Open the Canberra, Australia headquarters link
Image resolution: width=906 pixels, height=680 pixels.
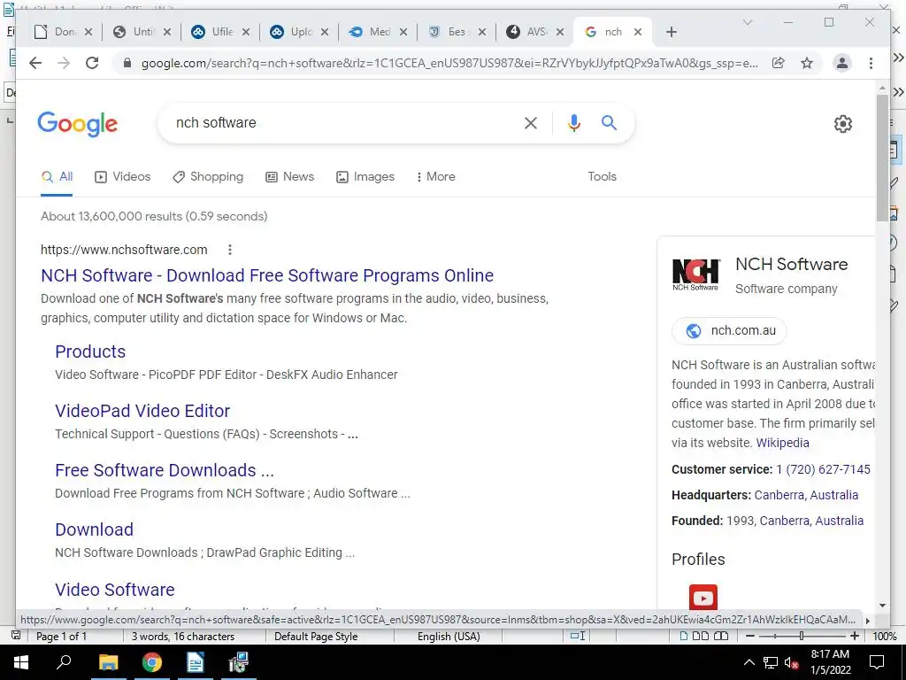click(x=806, y=495)
